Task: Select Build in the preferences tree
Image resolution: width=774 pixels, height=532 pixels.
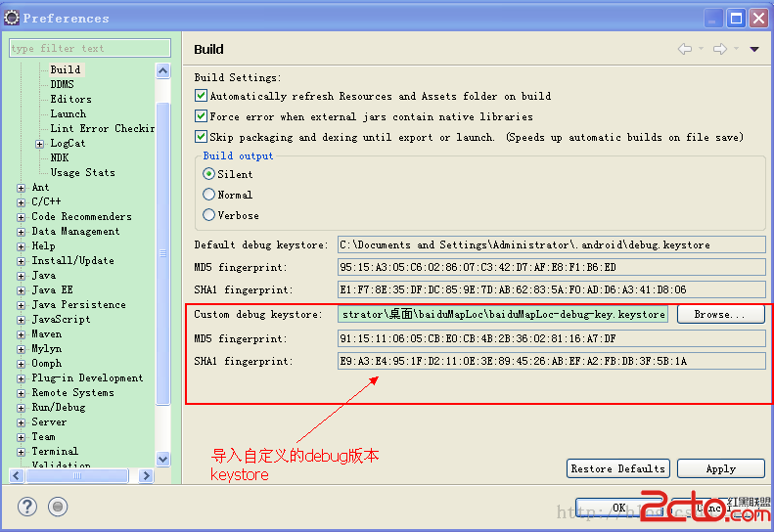Action: coord(66,69)
